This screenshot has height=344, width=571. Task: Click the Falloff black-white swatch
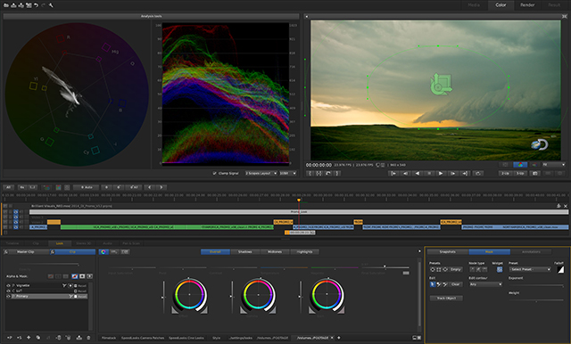tap(560, 269)
